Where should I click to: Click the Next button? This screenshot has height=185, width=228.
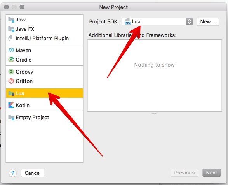click(212, 173)
